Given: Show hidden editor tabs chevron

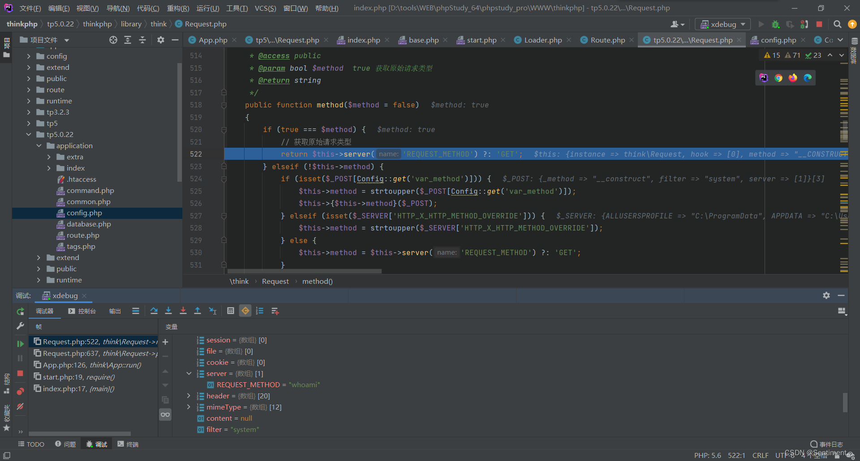Looking at the screenshot, I should pyautogui.click(x=840, y=40).
